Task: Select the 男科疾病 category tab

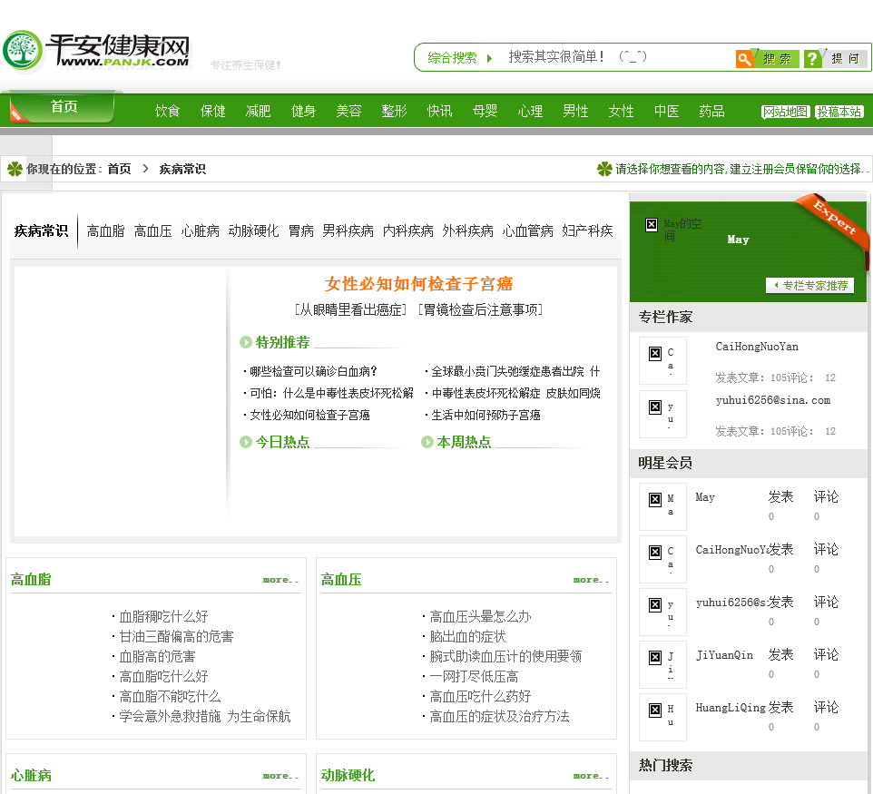Action: pyautogui.click(x=348, y=230)
